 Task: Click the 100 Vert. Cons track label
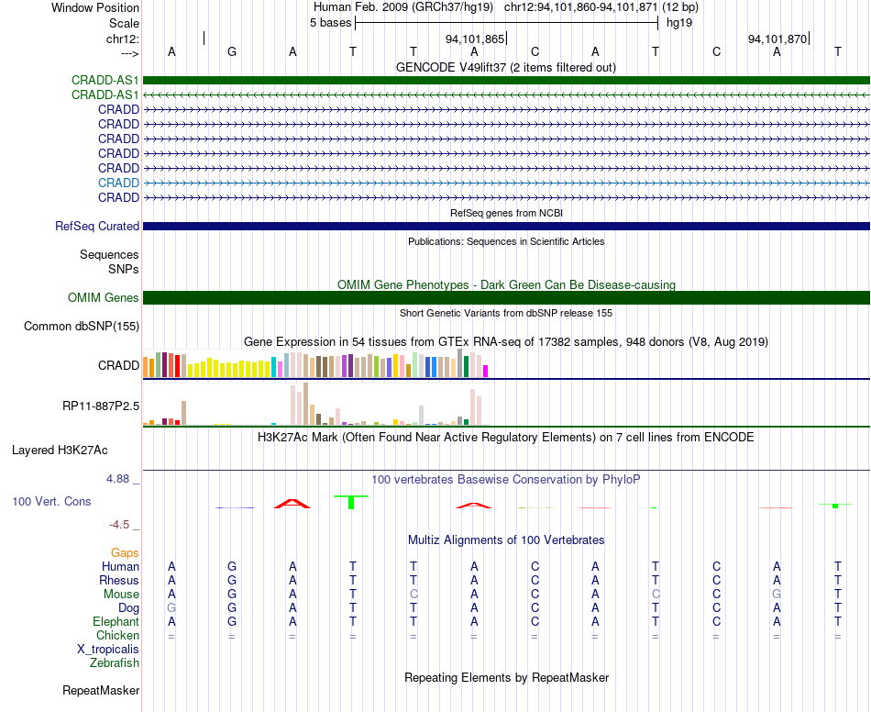pos(51,502)
